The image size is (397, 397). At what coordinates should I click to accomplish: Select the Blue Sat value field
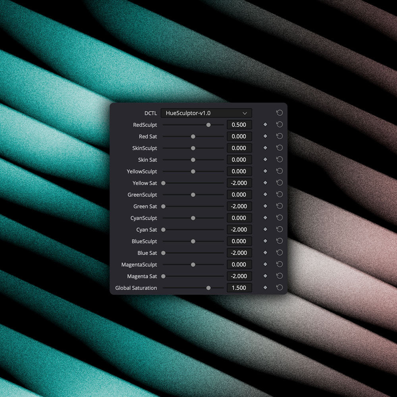point(239,252)
